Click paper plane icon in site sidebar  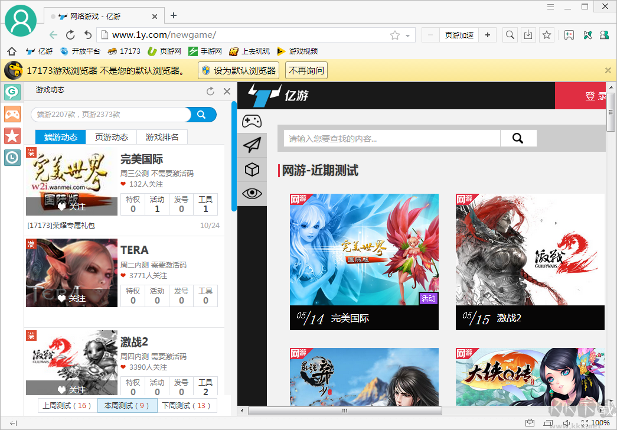tap(252, 145)
